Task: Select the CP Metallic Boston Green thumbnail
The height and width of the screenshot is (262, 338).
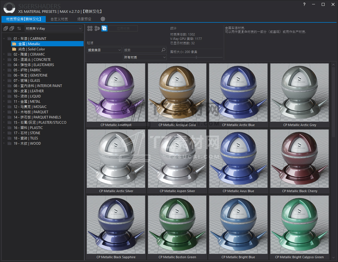Action: (177, 225)
